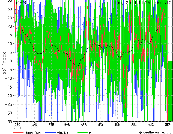
Task: Click the green sigma legend swatch
Action: [x=82, y=132]
